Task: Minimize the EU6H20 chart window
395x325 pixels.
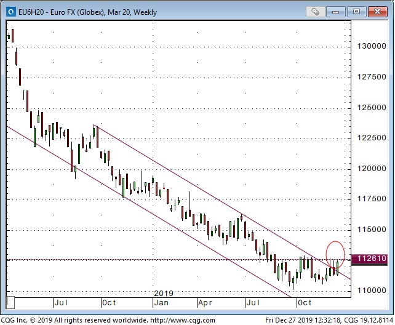Action: (335, 12)
